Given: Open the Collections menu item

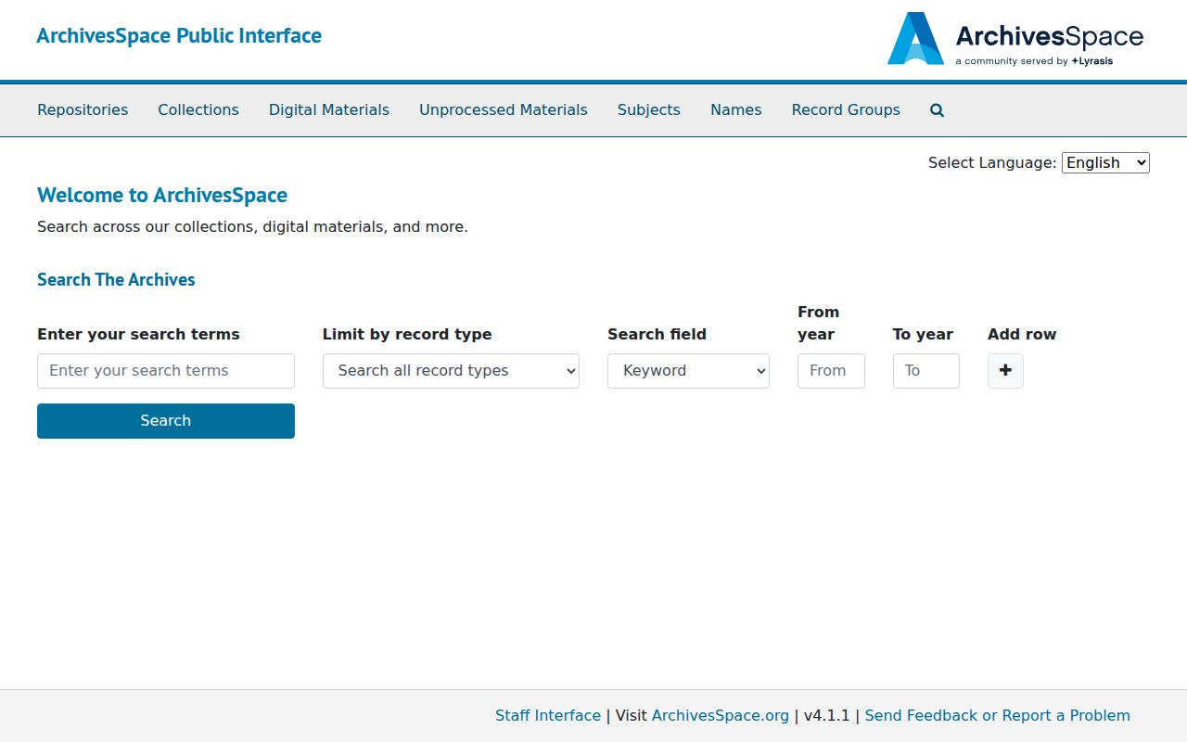Looking at the screenshot, I should tap(198, 109).
